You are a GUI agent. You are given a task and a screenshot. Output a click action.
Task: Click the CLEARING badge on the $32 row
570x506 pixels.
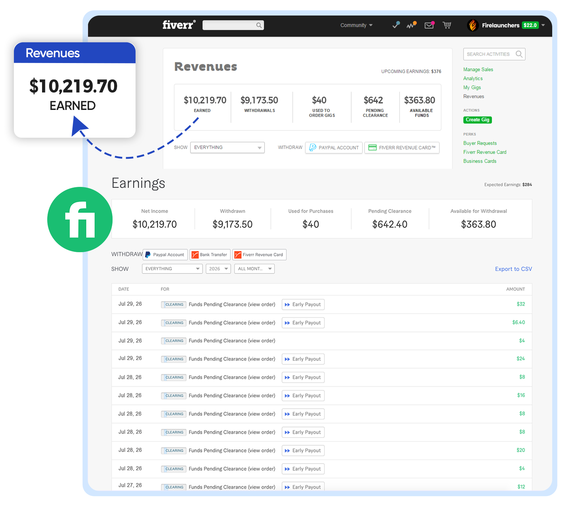[174, 305]
